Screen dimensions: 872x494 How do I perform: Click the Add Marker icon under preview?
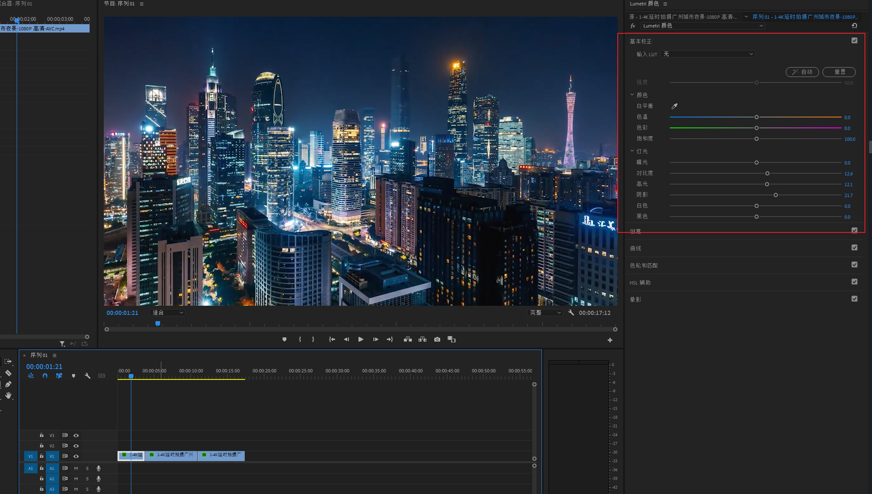click(284, 339)
